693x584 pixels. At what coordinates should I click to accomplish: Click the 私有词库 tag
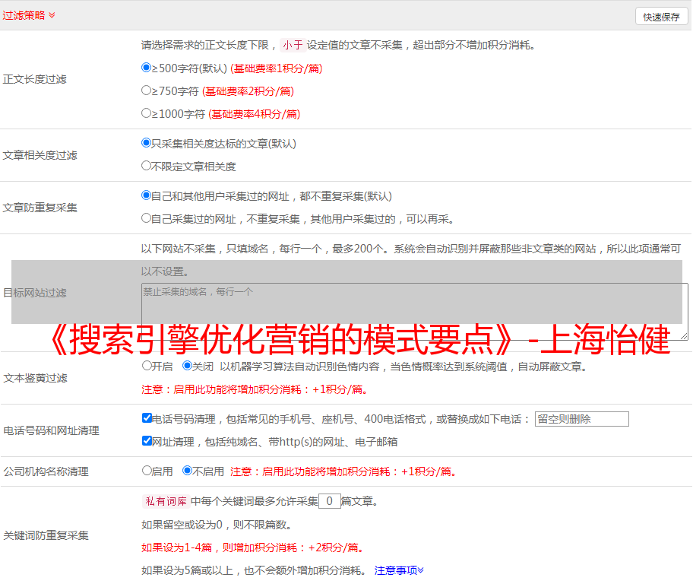coord(164,501)
